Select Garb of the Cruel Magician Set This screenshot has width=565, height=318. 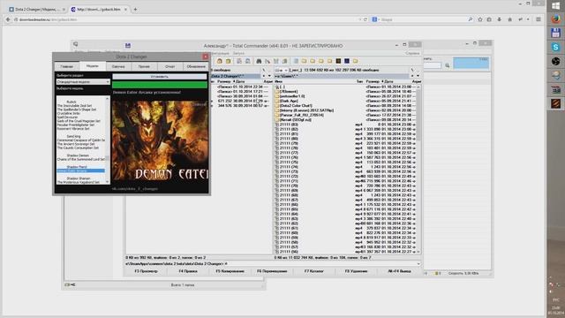coord(79,121)
